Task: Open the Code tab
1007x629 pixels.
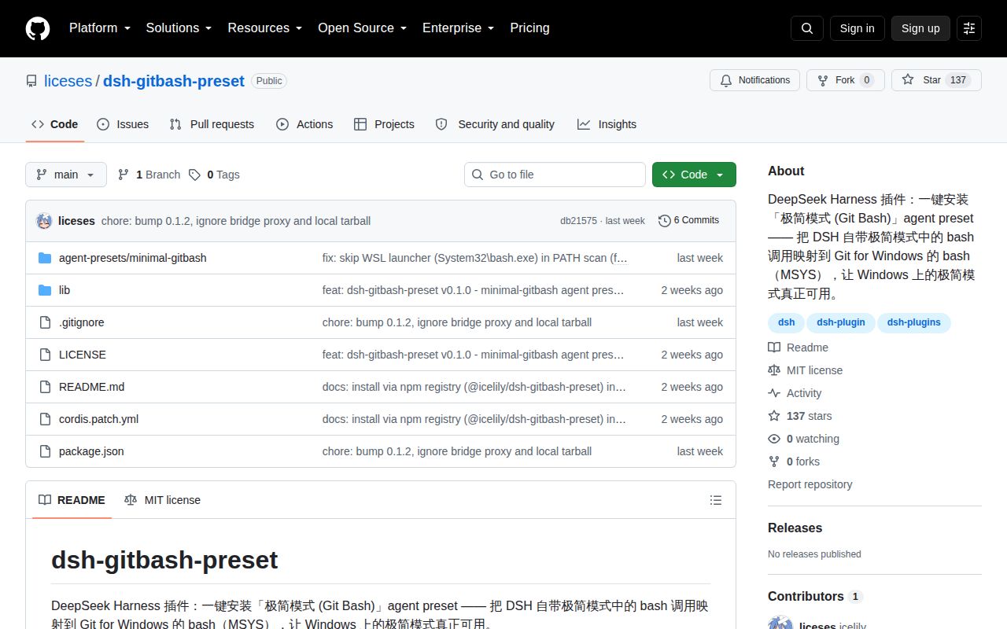Action: pyautogui.click(x=54, y=124)
